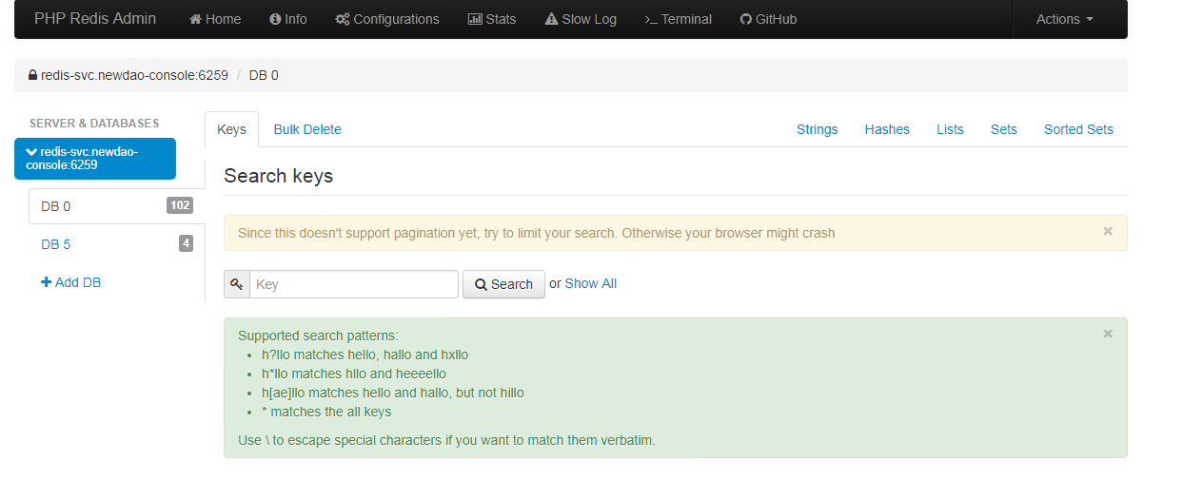Switch to the Bulk Delete tab
Screen dimensions: 1183x480
(306, 129)
